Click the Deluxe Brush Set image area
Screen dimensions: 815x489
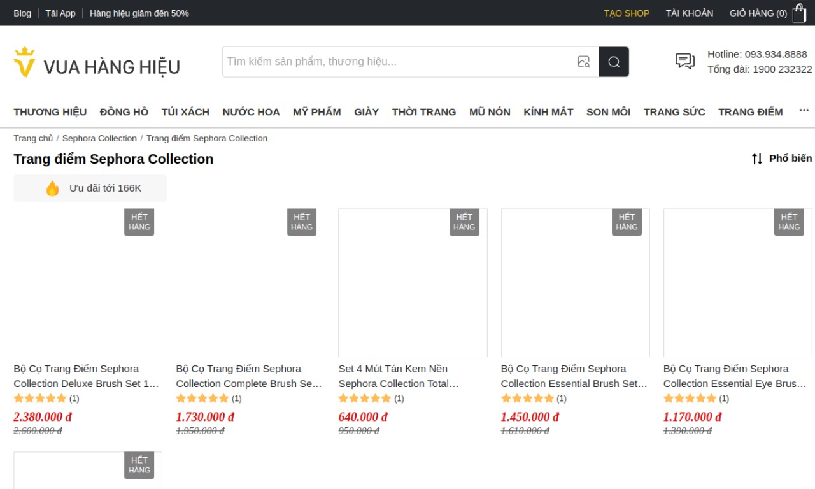88,283
